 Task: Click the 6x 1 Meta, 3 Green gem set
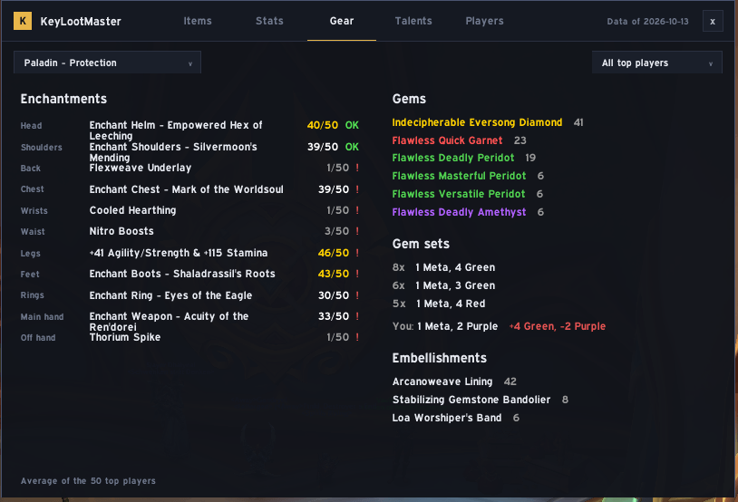444,285
